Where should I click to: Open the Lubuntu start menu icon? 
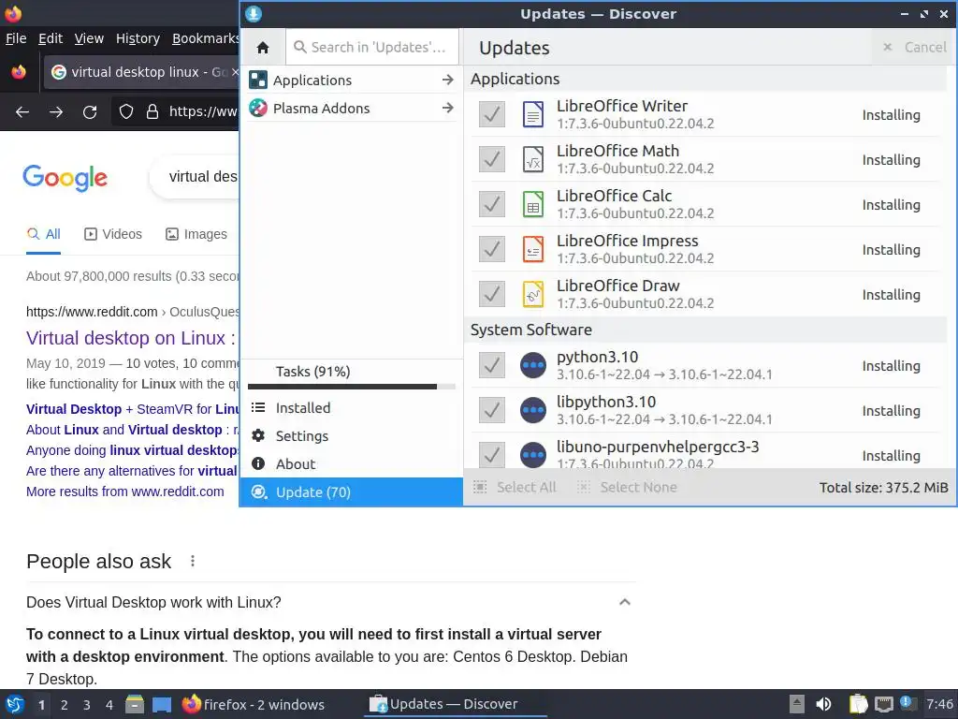click(15, 704)
